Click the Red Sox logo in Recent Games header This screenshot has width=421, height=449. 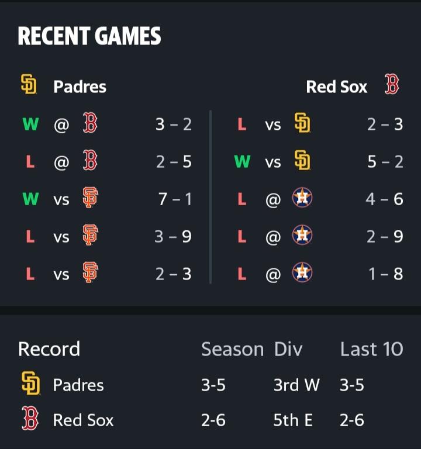click(x=392, y=85)
